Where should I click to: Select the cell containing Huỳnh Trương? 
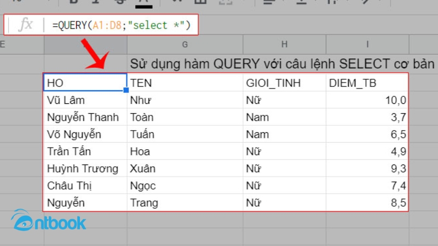[85, 168]
